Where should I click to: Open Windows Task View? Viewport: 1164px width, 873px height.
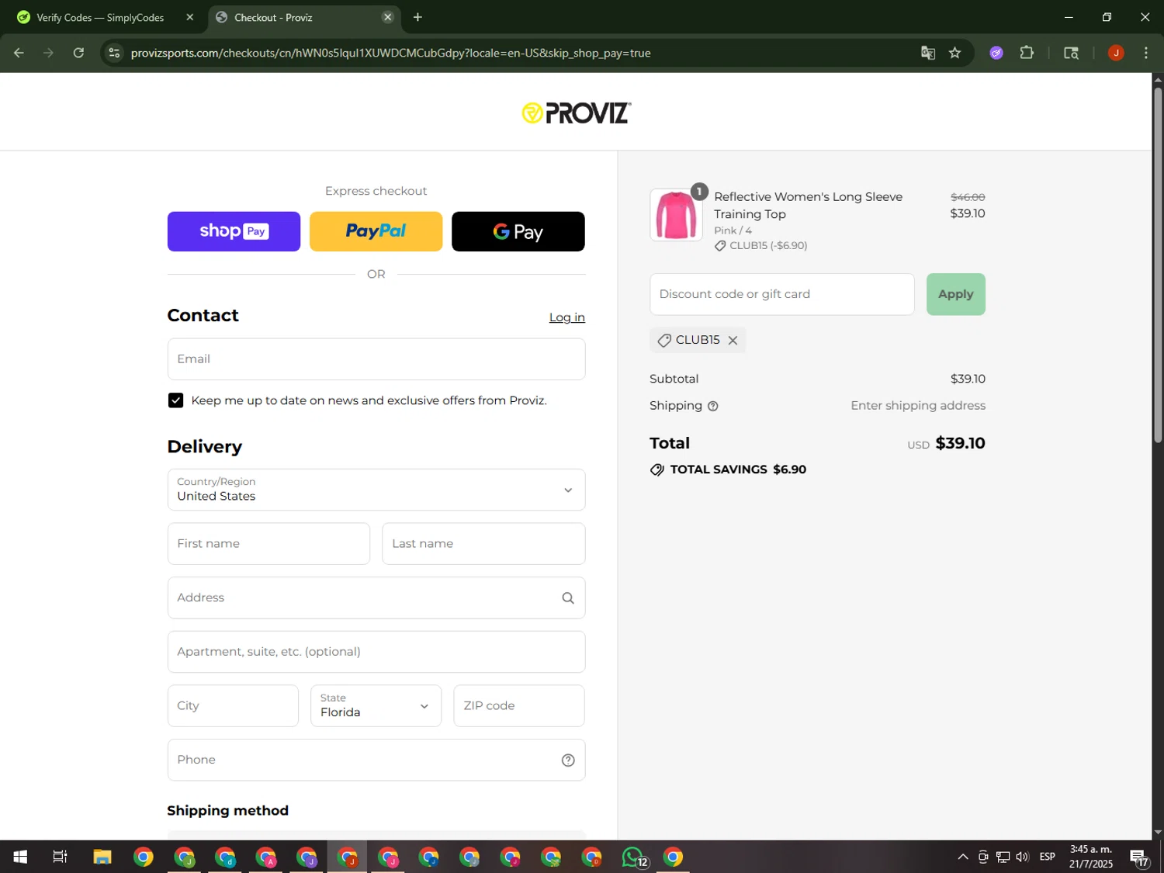coord(60,857)
